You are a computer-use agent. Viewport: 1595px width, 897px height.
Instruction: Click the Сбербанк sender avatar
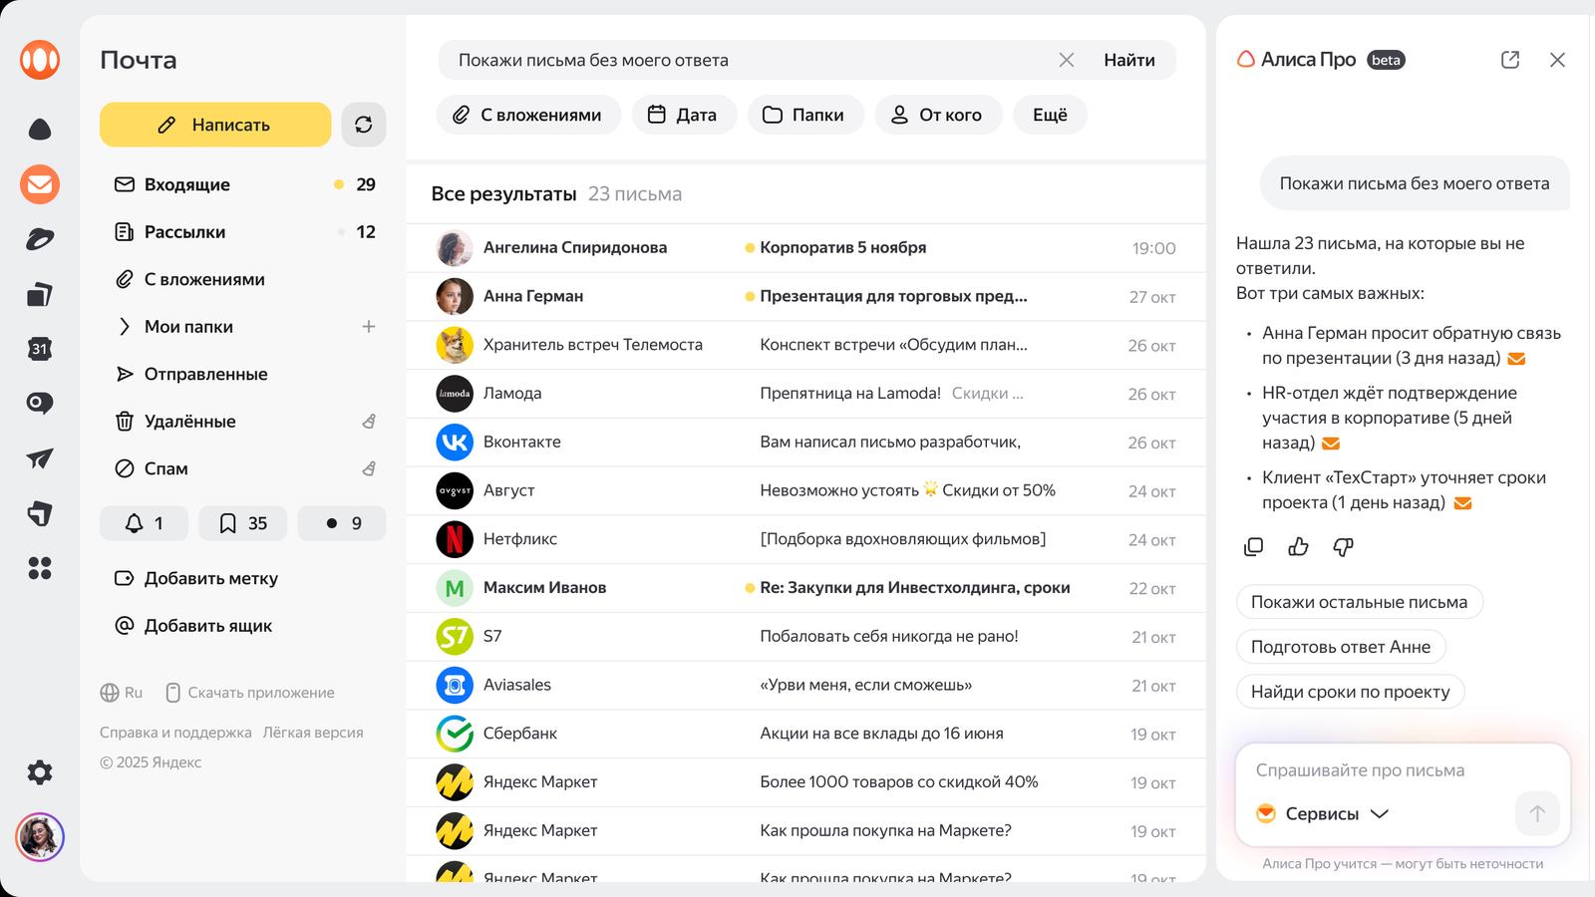pyautogui.click(x=455, y=734)
